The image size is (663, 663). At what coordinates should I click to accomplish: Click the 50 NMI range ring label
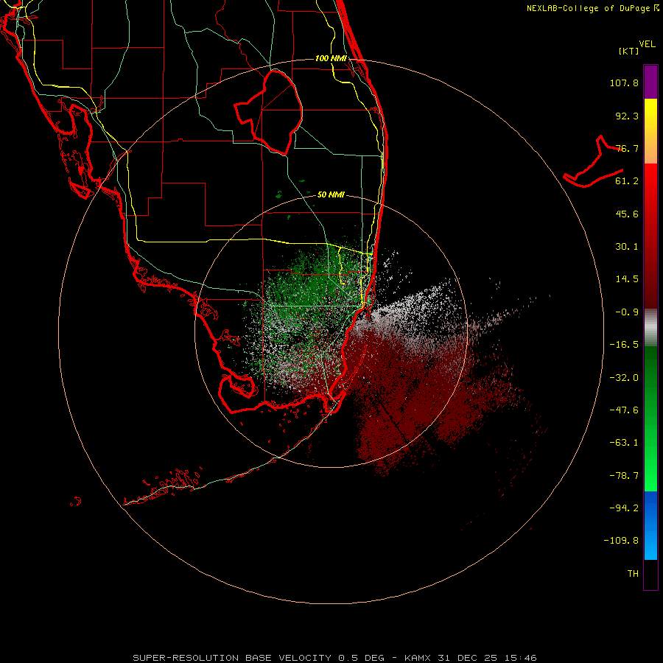pyautogui.click(x=331, y=194)
